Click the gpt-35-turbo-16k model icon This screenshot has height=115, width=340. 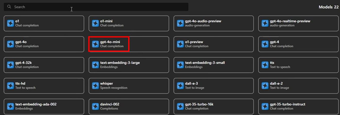point(180,107)
